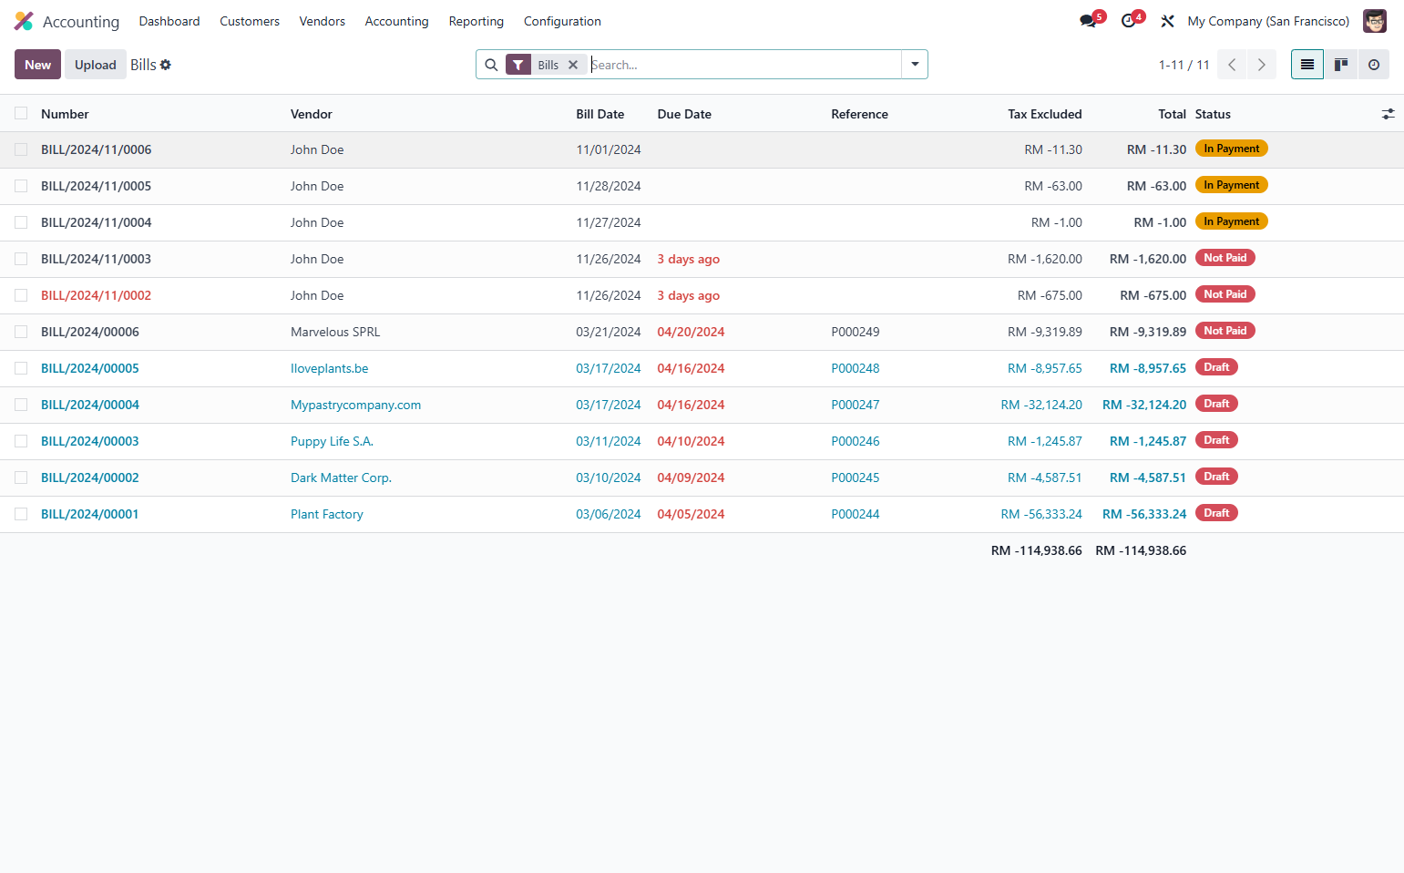Expand the search options dropdown arrow
1404x873 pixels.
915,65
